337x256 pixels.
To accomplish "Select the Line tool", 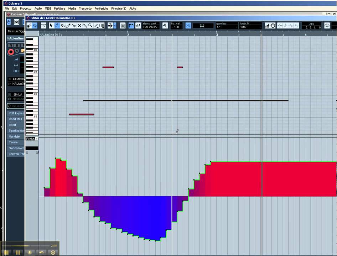I will [x=96, y=26].
